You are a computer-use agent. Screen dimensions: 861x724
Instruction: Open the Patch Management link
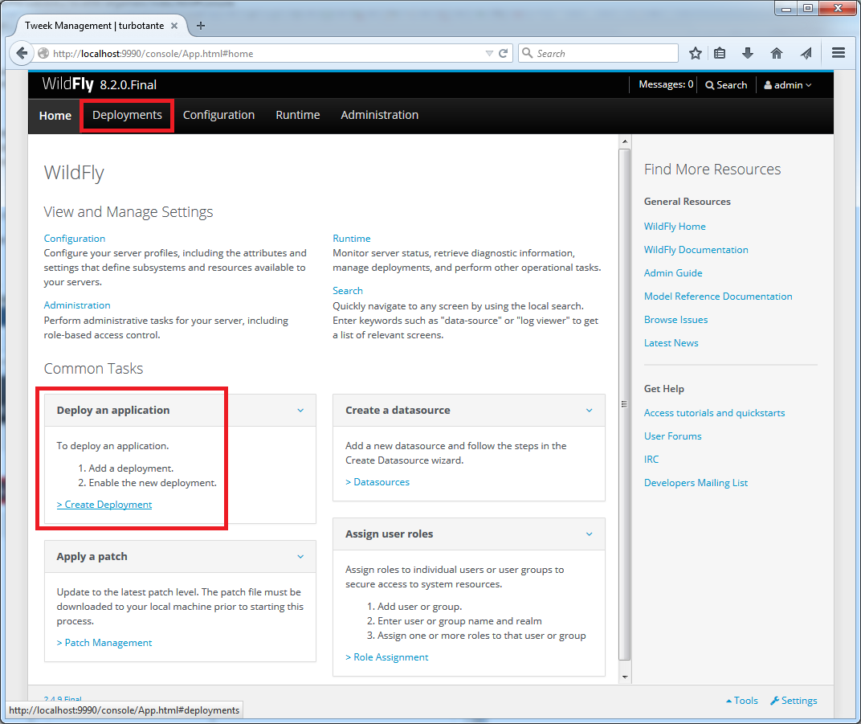(x=104, y=643)
